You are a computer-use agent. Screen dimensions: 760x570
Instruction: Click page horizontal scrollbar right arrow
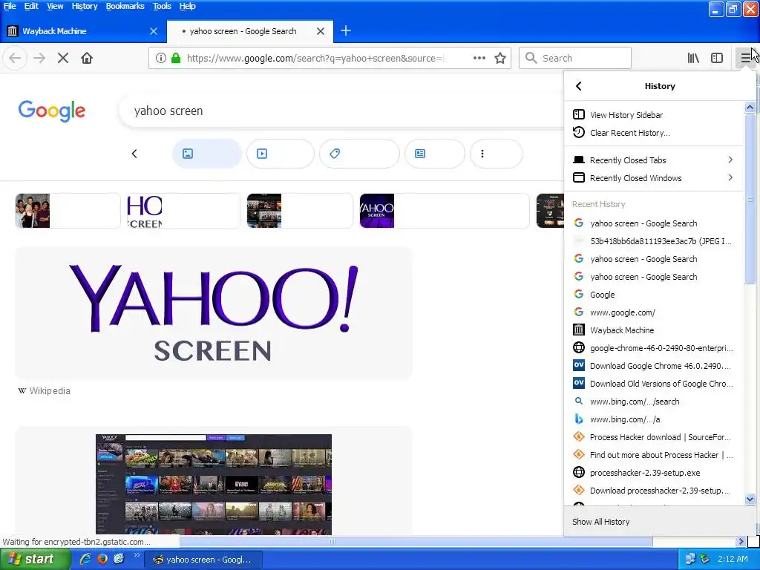(x=741, y=541)
